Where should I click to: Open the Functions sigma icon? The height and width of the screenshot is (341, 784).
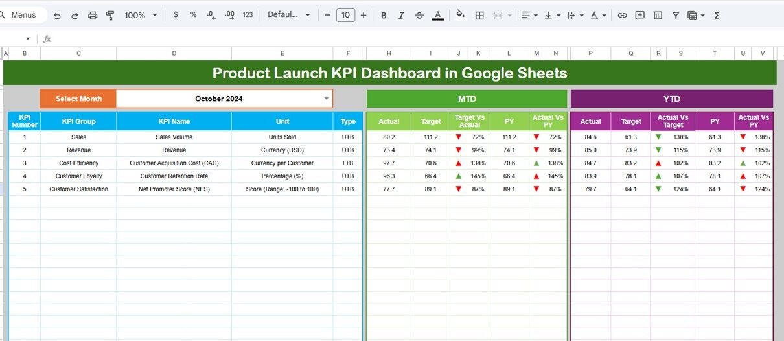click(x=717, y=15)
